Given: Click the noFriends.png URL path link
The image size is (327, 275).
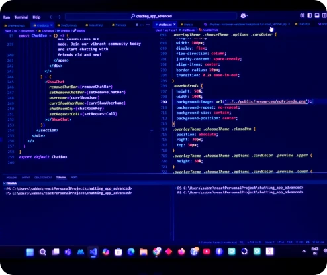Looking at the screenshot, I should (x=265, y=101).
